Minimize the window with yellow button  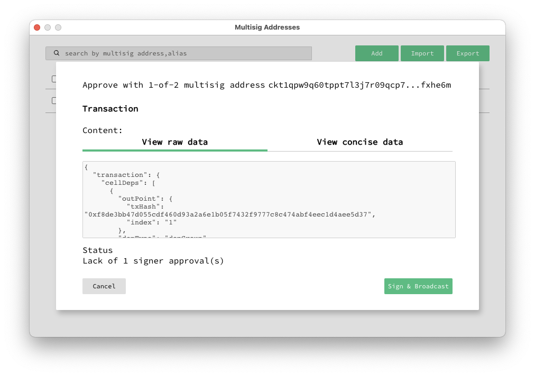pos(47,27)
